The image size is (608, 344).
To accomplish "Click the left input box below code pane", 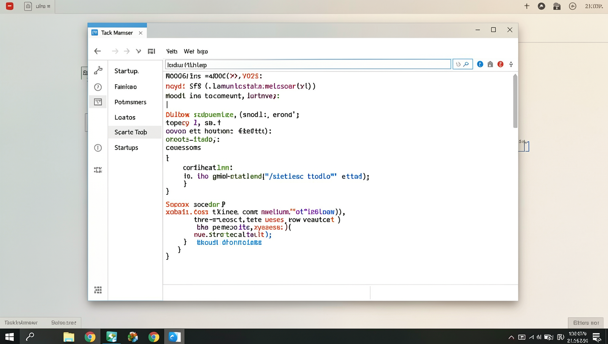I will 266,293.
